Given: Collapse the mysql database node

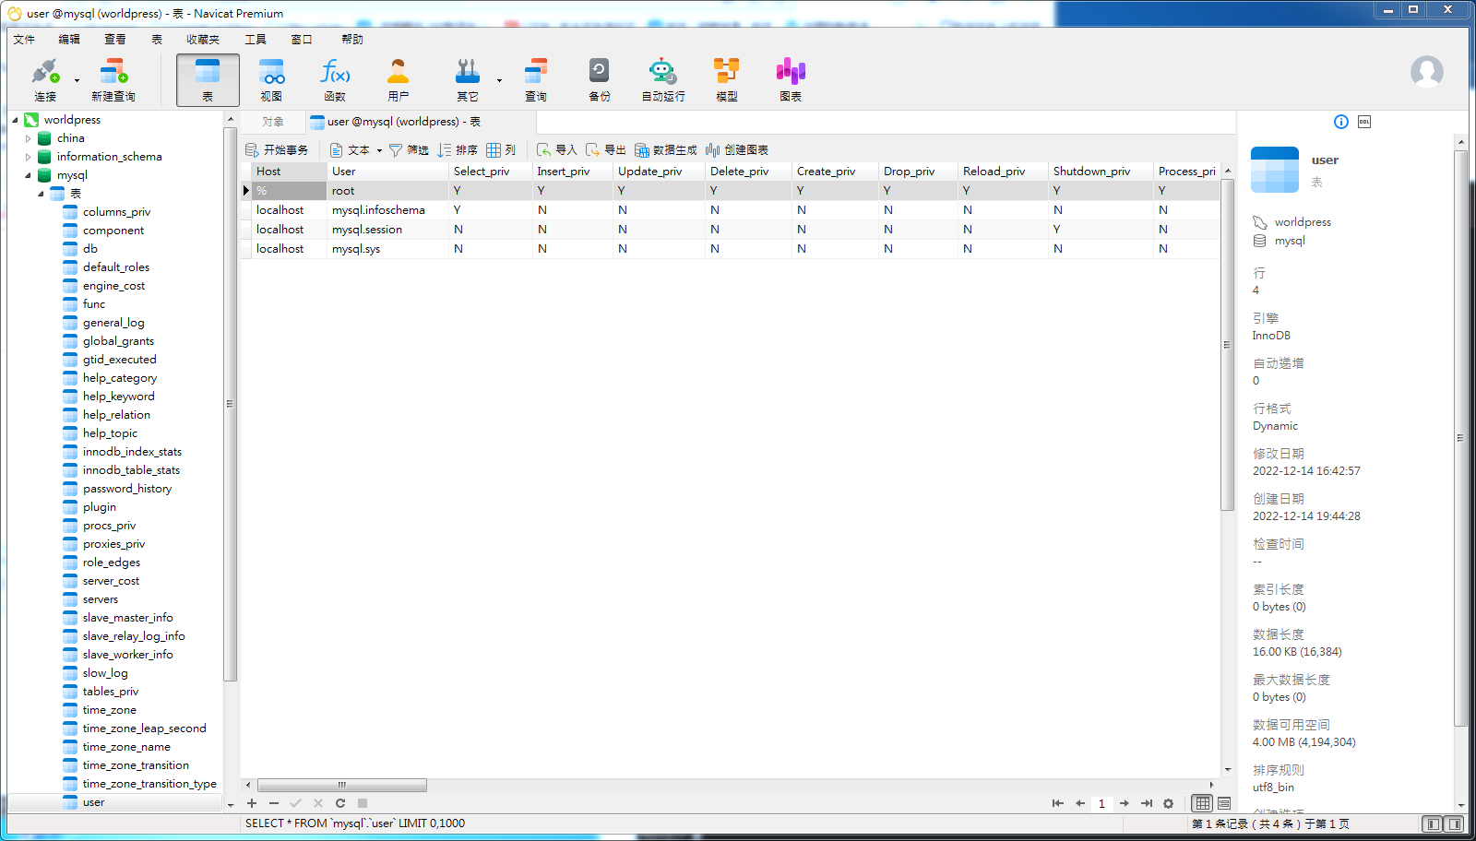Looking at the screenshot, I should pos(29,175).
